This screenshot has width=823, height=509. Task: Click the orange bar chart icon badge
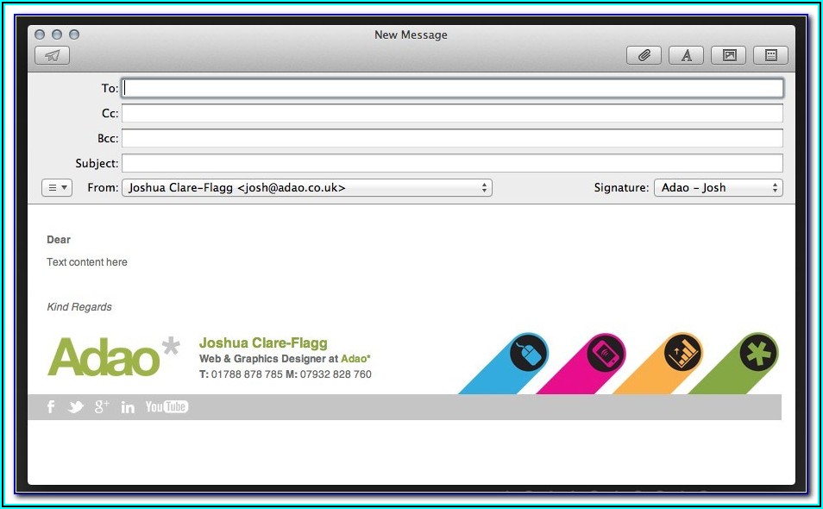682,352
